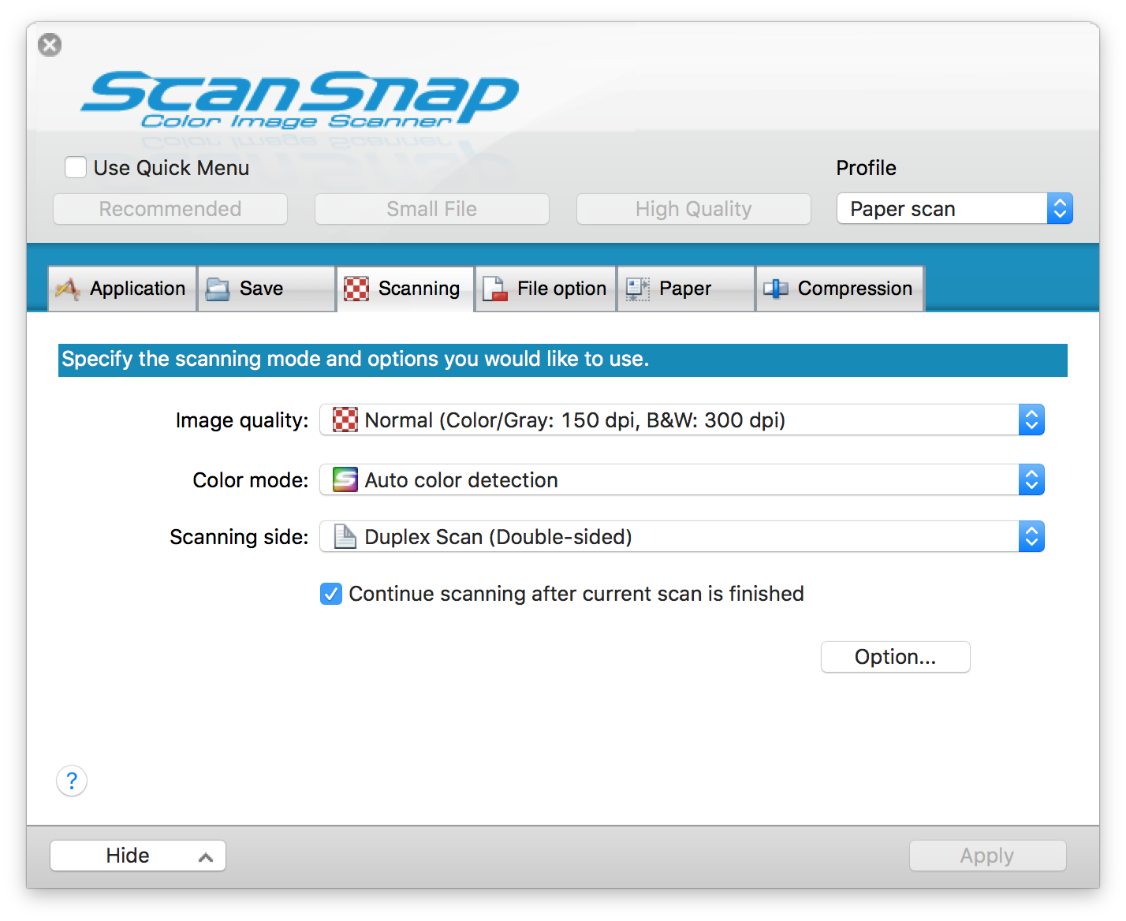This screenshot has height=921, width=1126.
Task: Expand the Image quality dropdown
Action: tap(682, 419)
